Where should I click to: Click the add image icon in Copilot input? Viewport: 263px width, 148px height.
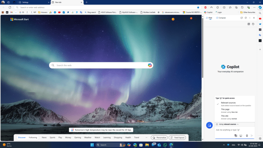coord(236,136)
